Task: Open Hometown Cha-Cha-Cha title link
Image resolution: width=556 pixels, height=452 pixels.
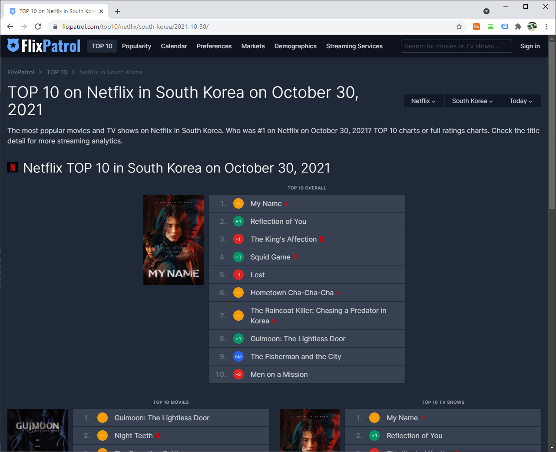Action: point(292,292)
